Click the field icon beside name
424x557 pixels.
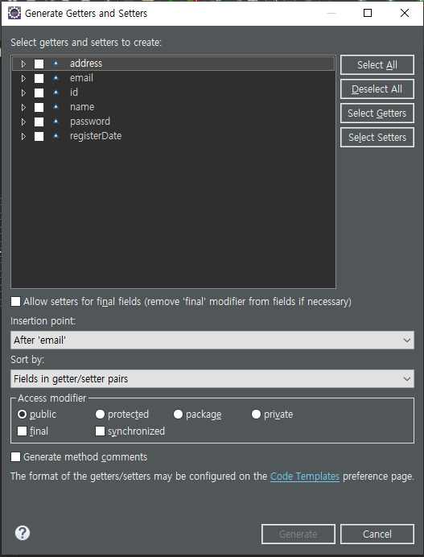click(x=56, y=107)
